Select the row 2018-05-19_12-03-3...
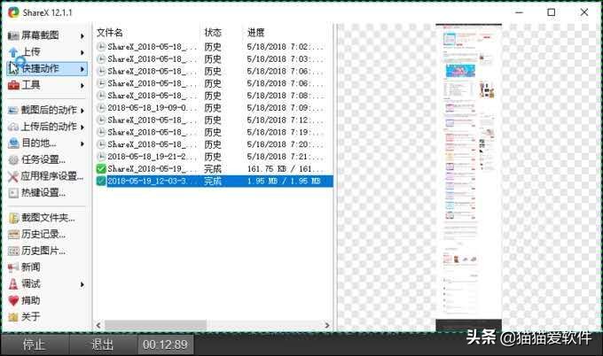This screenshot has width=603, height=356. [x=214, y=182]
